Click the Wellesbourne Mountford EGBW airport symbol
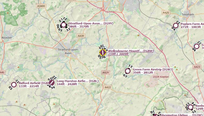 [103, 52]
